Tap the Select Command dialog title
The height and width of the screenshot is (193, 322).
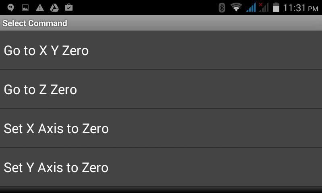(x=35, y=23)
